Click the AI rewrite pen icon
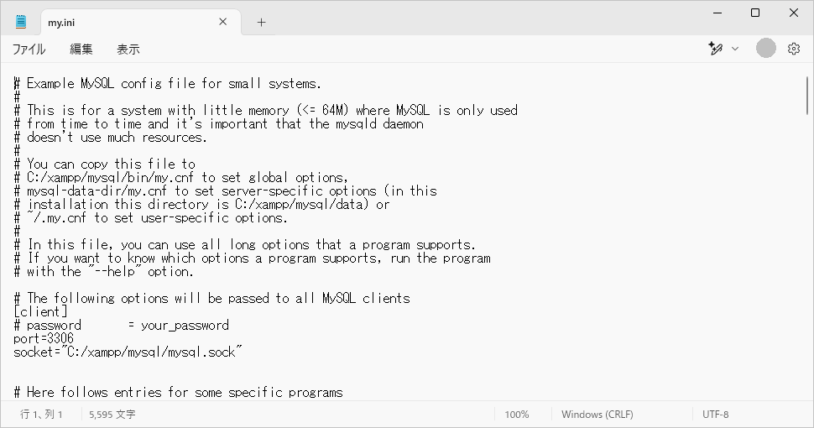814x428 pixels. [715, 49]
